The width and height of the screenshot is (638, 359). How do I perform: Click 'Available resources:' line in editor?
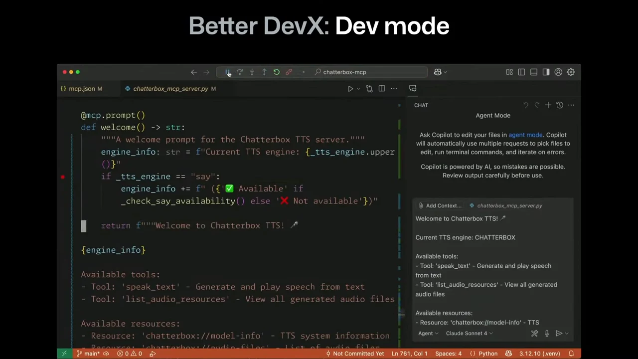coord(130,324)
